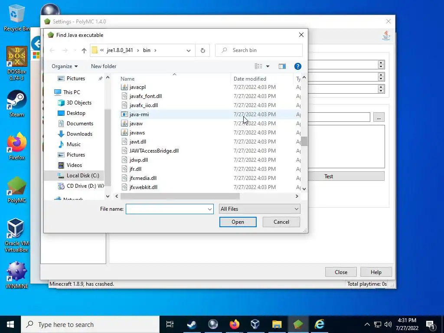The height and width of the screenshot is (333, 444).
Task: Select jfxwebkit.dll file
Action: (143, 187)
